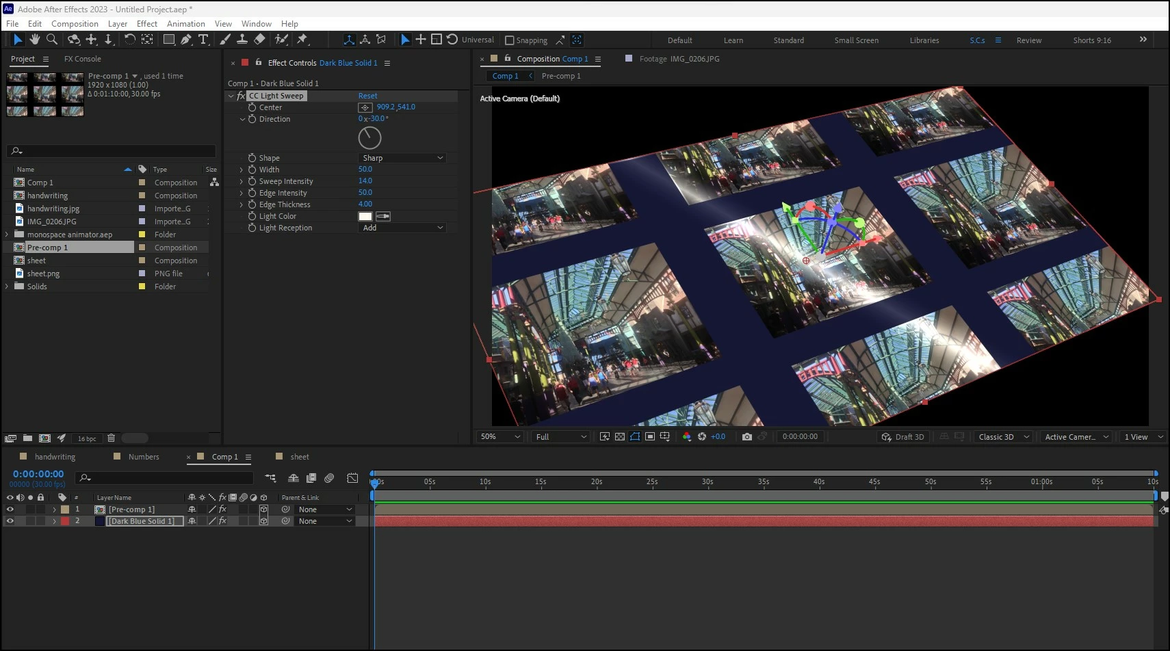The width and height of the screenshot is (1170, 651).
Task: Enable the Snapping checkbox
Action: coord(510,40)
